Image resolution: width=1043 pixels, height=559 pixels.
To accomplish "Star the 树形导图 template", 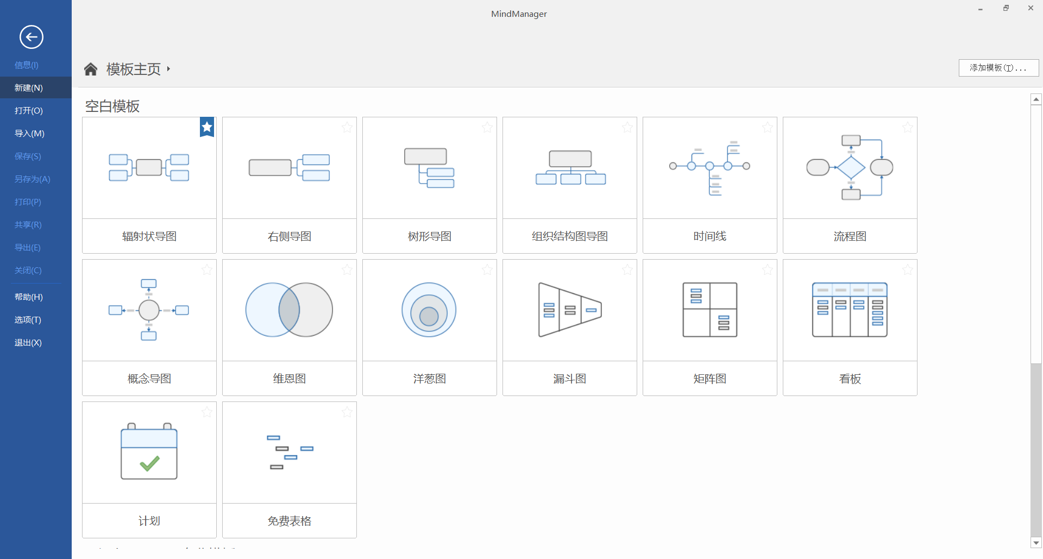I will point(487,127).
